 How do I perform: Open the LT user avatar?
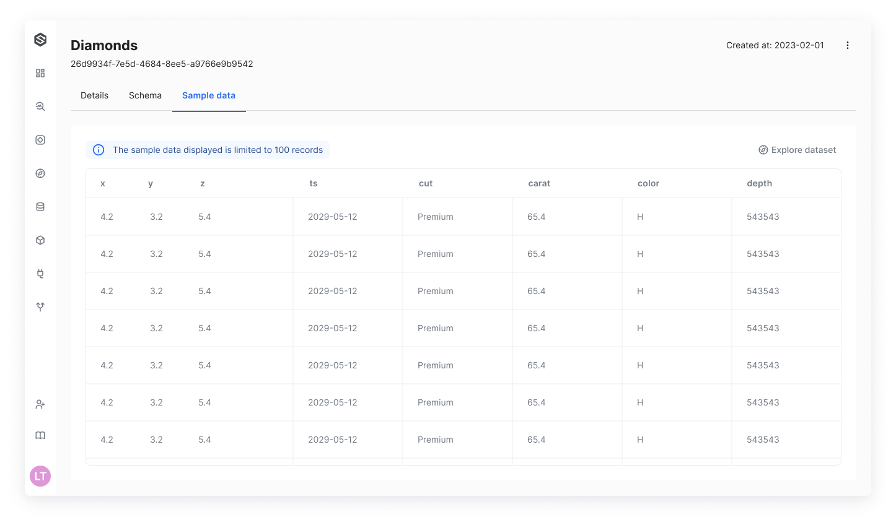point(40,476)
